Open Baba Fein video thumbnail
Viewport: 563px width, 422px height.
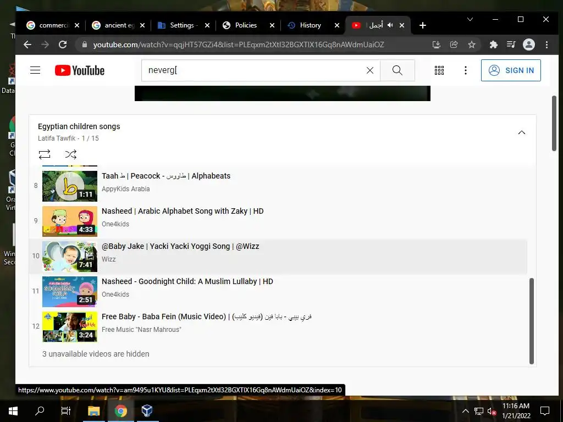[70, 326]
